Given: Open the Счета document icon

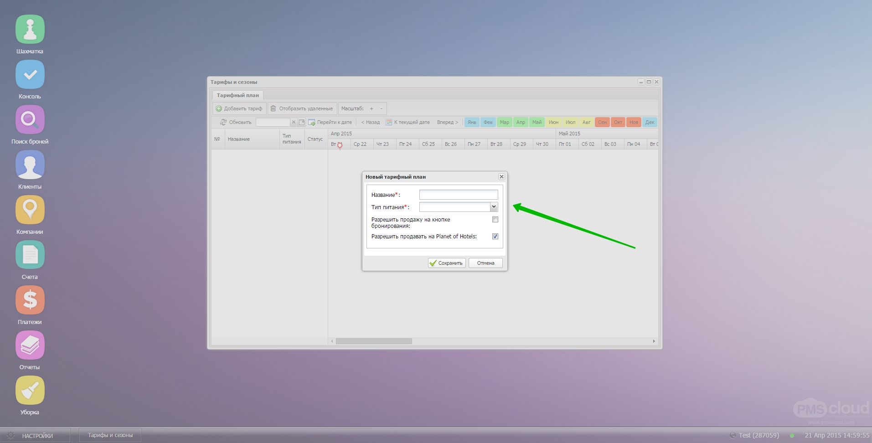Looking at the screenshot, I should pyautogui.click(x=30, y=255).
